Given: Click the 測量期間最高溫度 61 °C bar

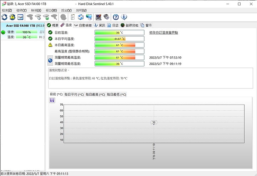Looking at the screenshot, I should (x=120, y=57).
